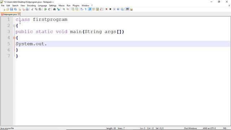Open the Search menu
The image size is (231, 130).
[15, 6]
